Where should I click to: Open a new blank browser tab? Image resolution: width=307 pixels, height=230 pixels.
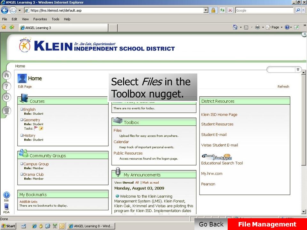pos(113,28)
